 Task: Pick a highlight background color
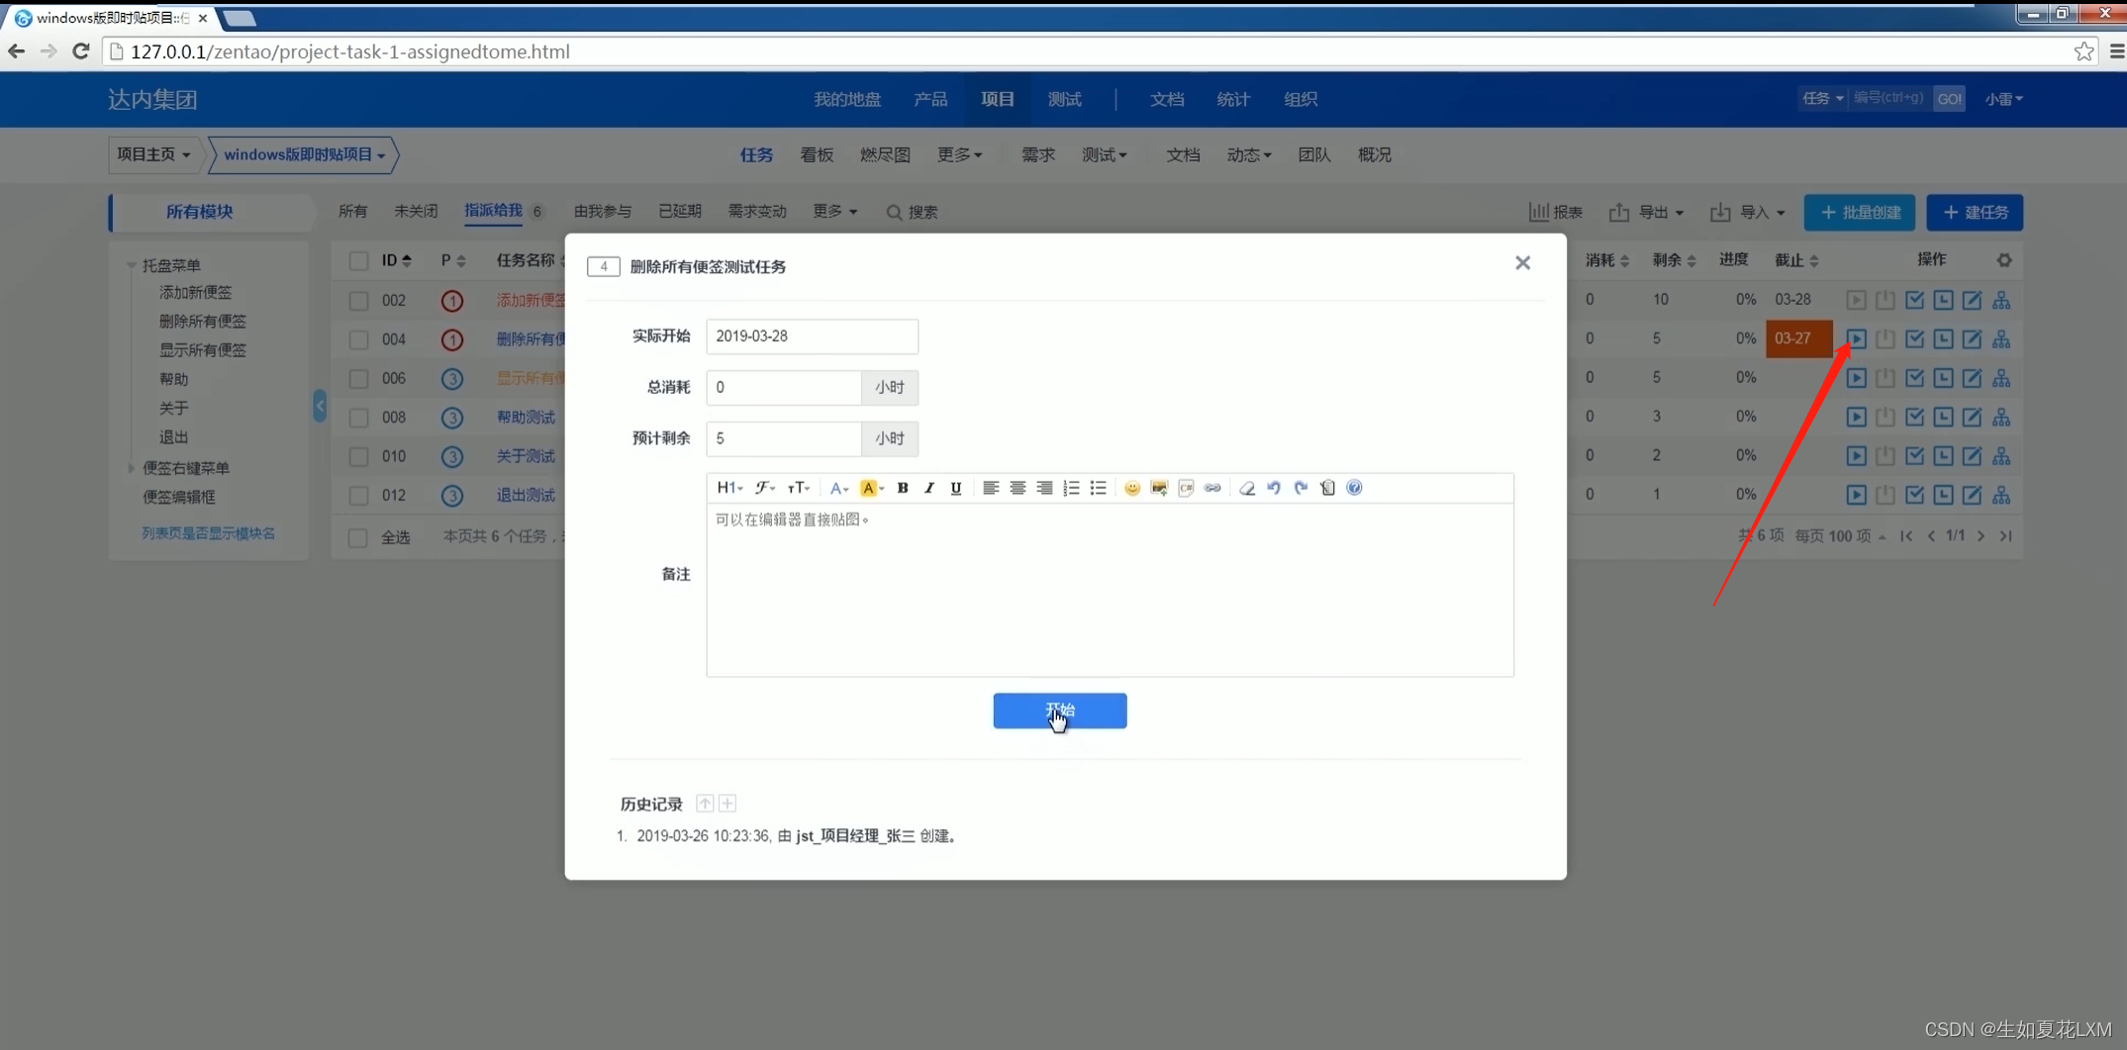tap(871, 488)
